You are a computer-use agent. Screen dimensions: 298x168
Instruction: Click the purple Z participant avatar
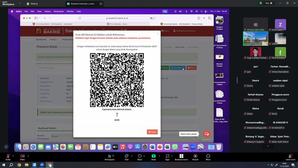280,24
